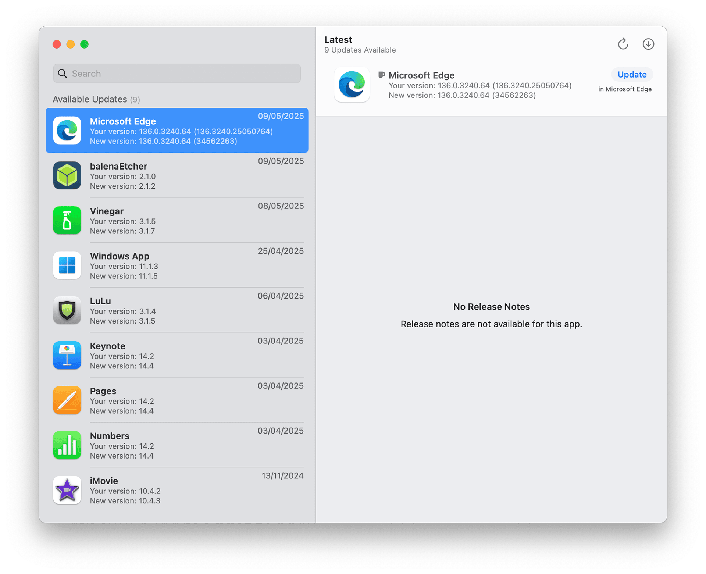Click the red close window button
706x574 pixels.
coord(57,44)
